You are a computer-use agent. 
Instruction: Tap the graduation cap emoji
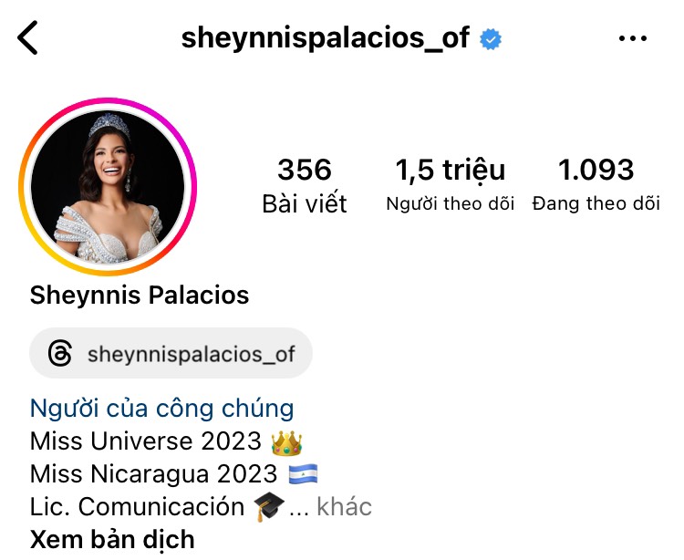[x=269, y=507]
